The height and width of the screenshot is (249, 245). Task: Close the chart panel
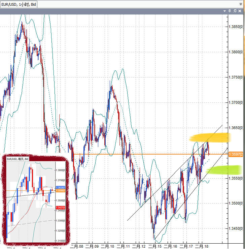240,11
